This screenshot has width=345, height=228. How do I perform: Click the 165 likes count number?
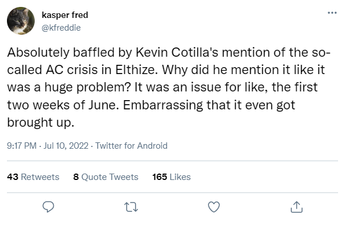(160, 177)
